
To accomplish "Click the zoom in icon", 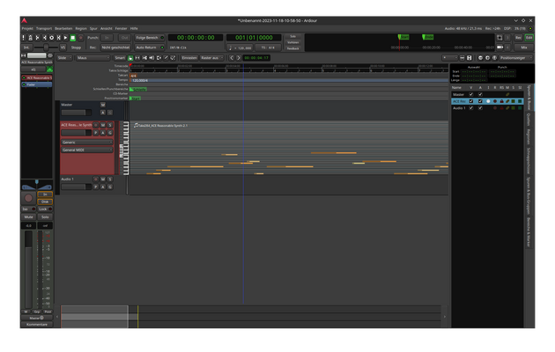I will pyautogui.click(x=487, y=57).
